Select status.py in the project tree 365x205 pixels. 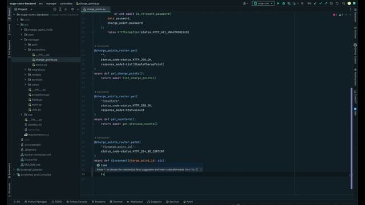[x=42, y=64]
